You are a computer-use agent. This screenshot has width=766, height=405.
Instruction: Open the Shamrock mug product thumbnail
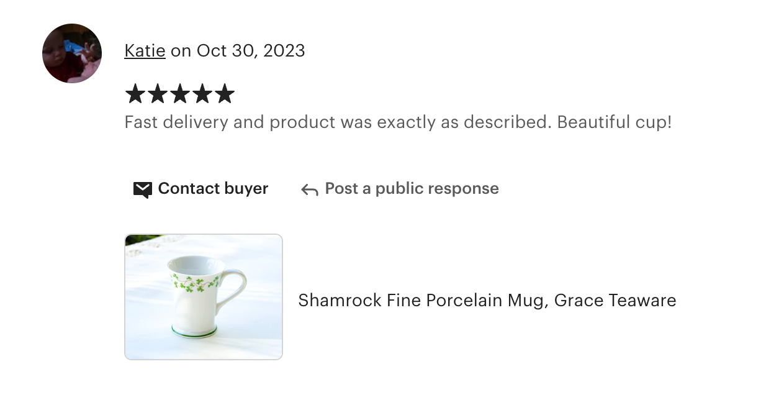coord(204,297)
